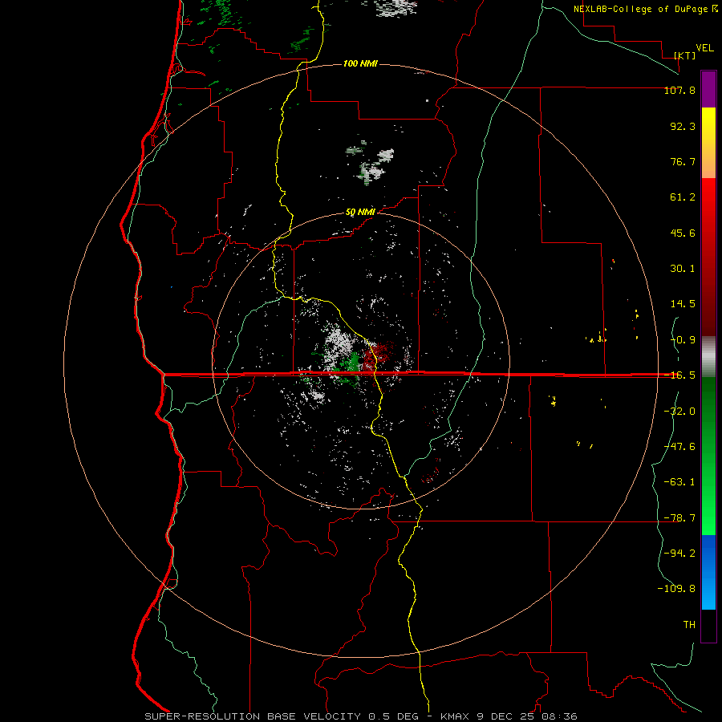Click the TH label on the legend

coord(689,625)
